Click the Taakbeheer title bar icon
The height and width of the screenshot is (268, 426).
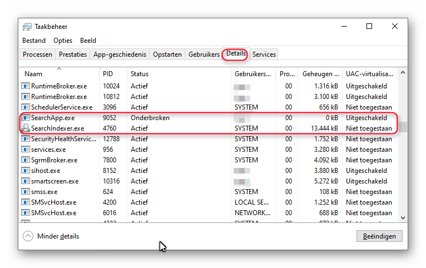point(27,27)
